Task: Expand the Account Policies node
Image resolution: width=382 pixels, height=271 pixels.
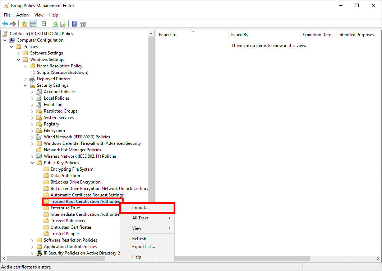Action: pos(32,92)
